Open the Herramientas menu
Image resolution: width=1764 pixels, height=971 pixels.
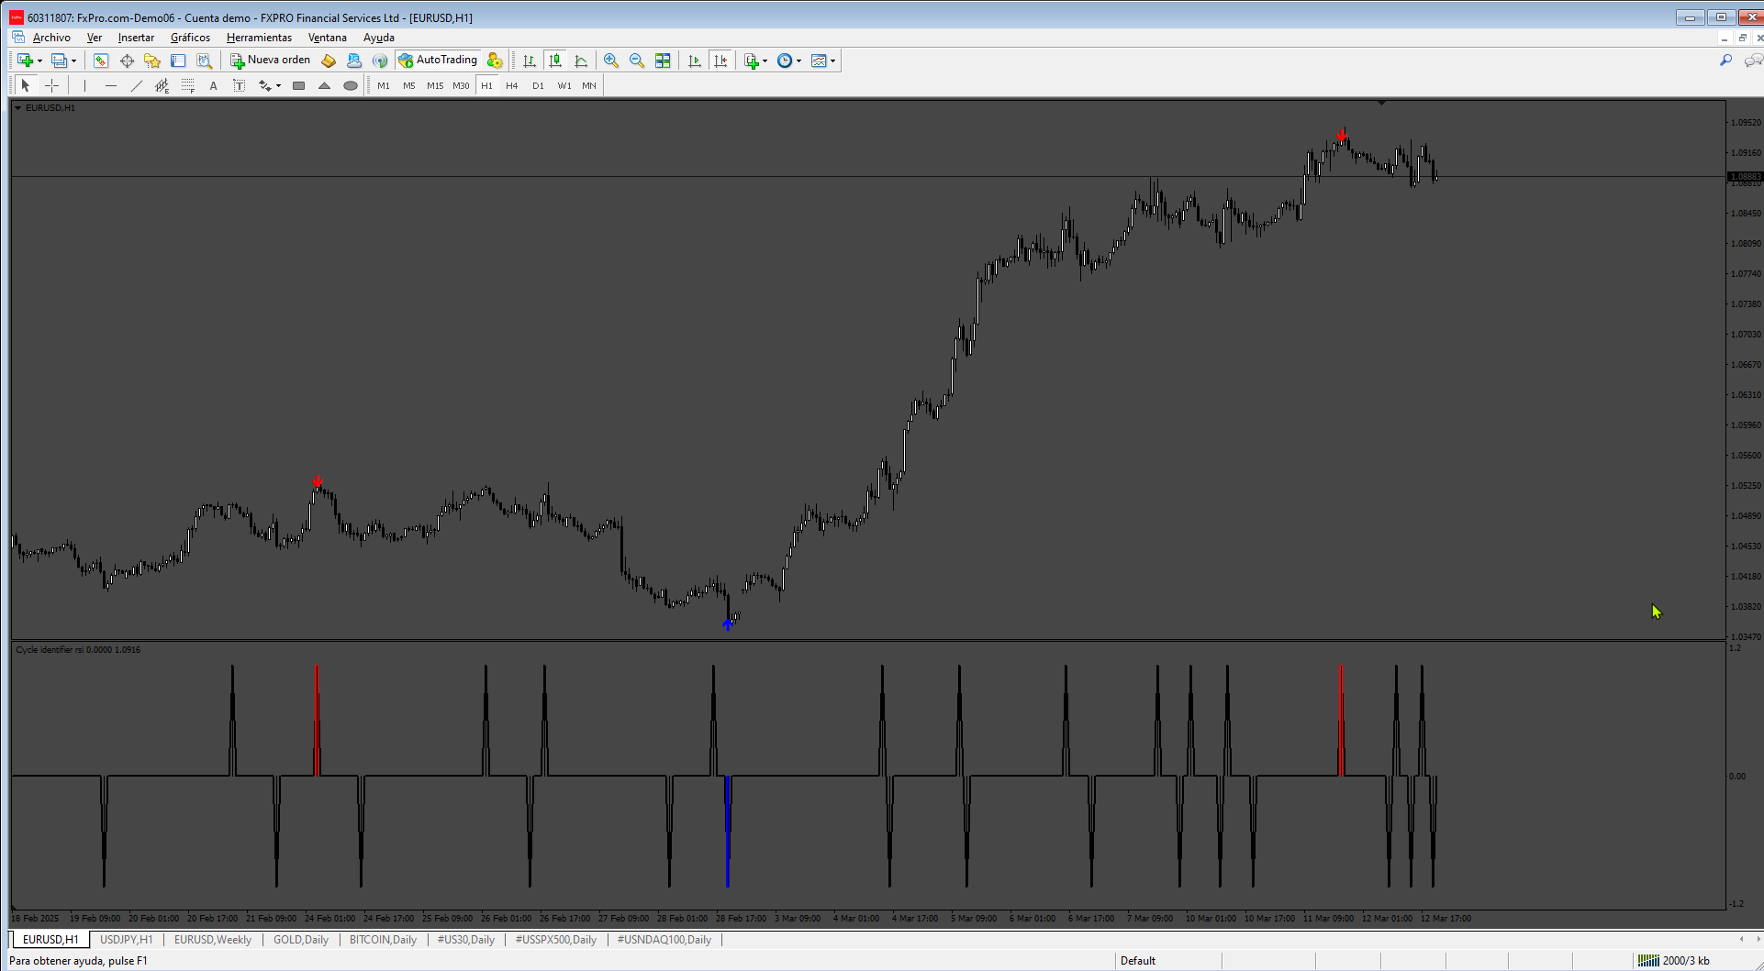(259, 38)
